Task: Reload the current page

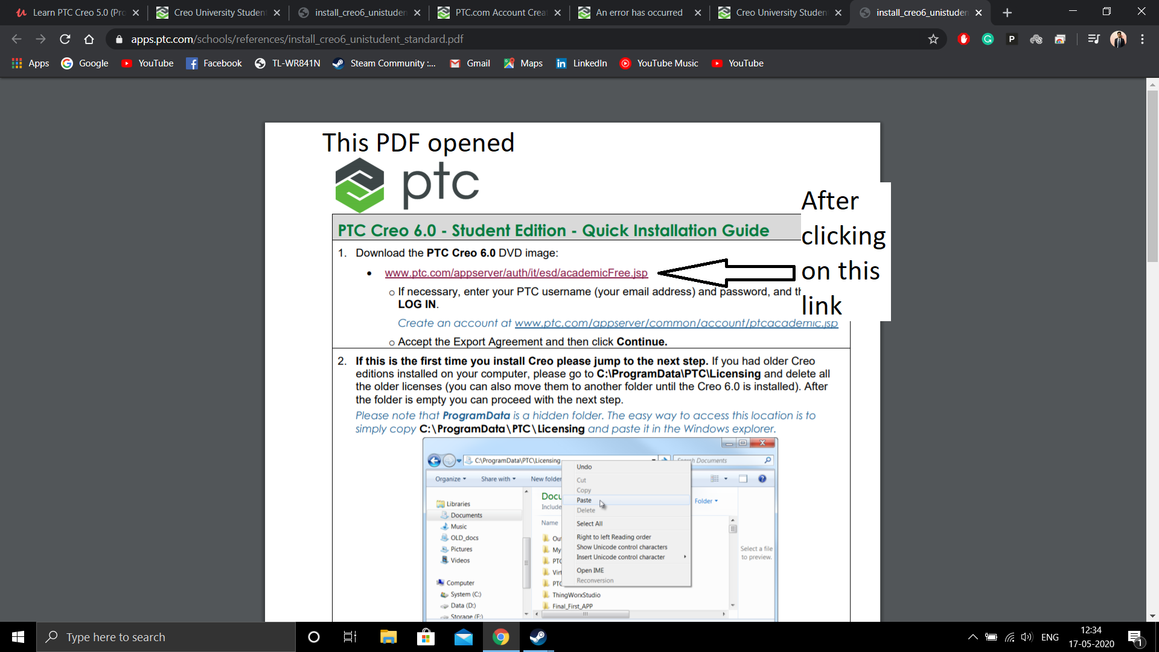Action: point(65,39)
